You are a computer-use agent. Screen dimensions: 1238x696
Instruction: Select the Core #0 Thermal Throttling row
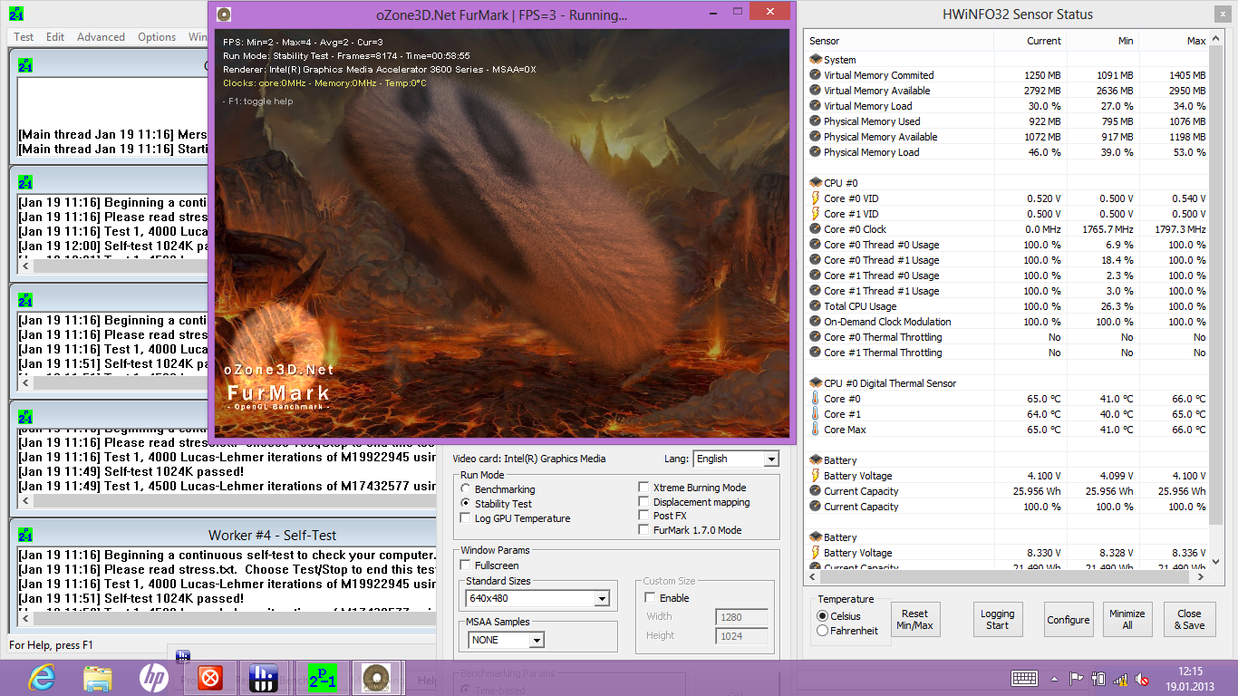tap(1008, 337)
